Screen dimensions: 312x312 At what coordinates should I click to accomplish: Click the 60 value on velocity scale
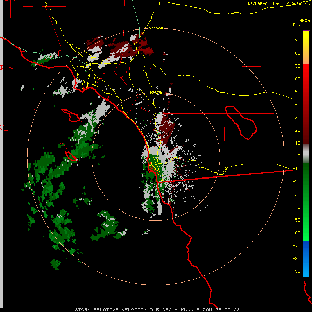(x=298, y=79)
